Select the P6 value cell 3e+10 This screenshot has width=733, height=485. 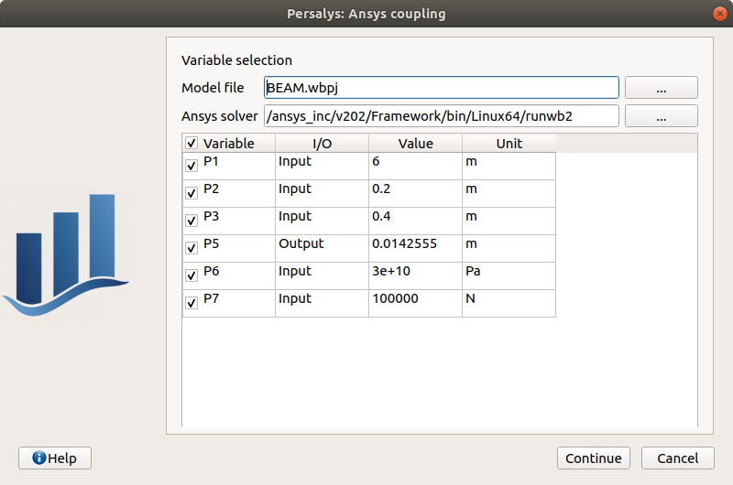coord(414,272)
